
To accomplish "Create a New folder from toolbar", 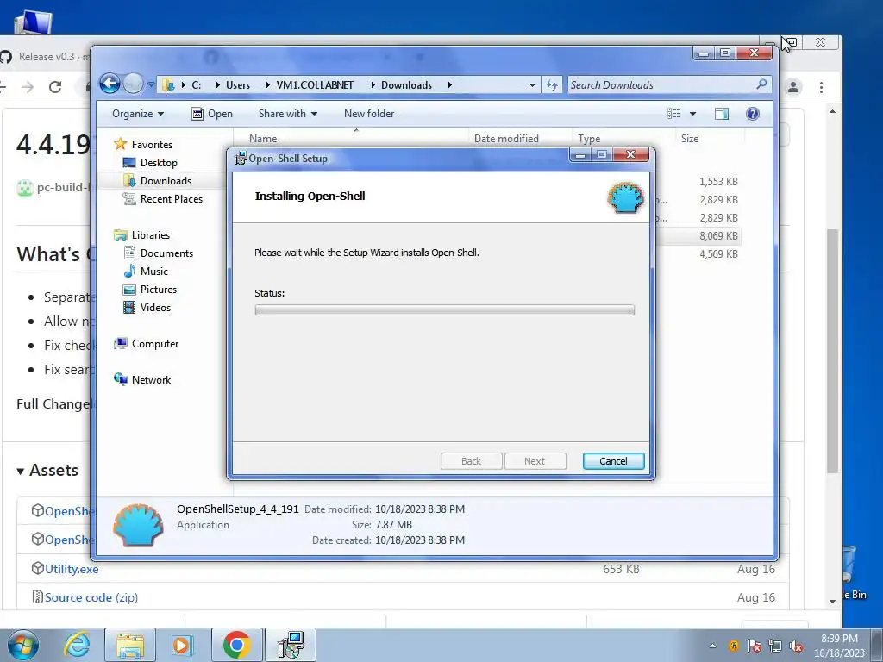I will click(369, 114).
